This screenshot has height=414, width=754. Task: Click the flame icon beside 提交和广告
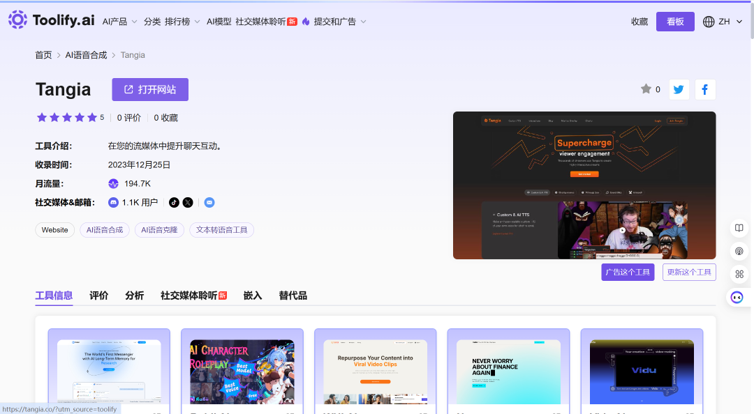tap(306, 22)
